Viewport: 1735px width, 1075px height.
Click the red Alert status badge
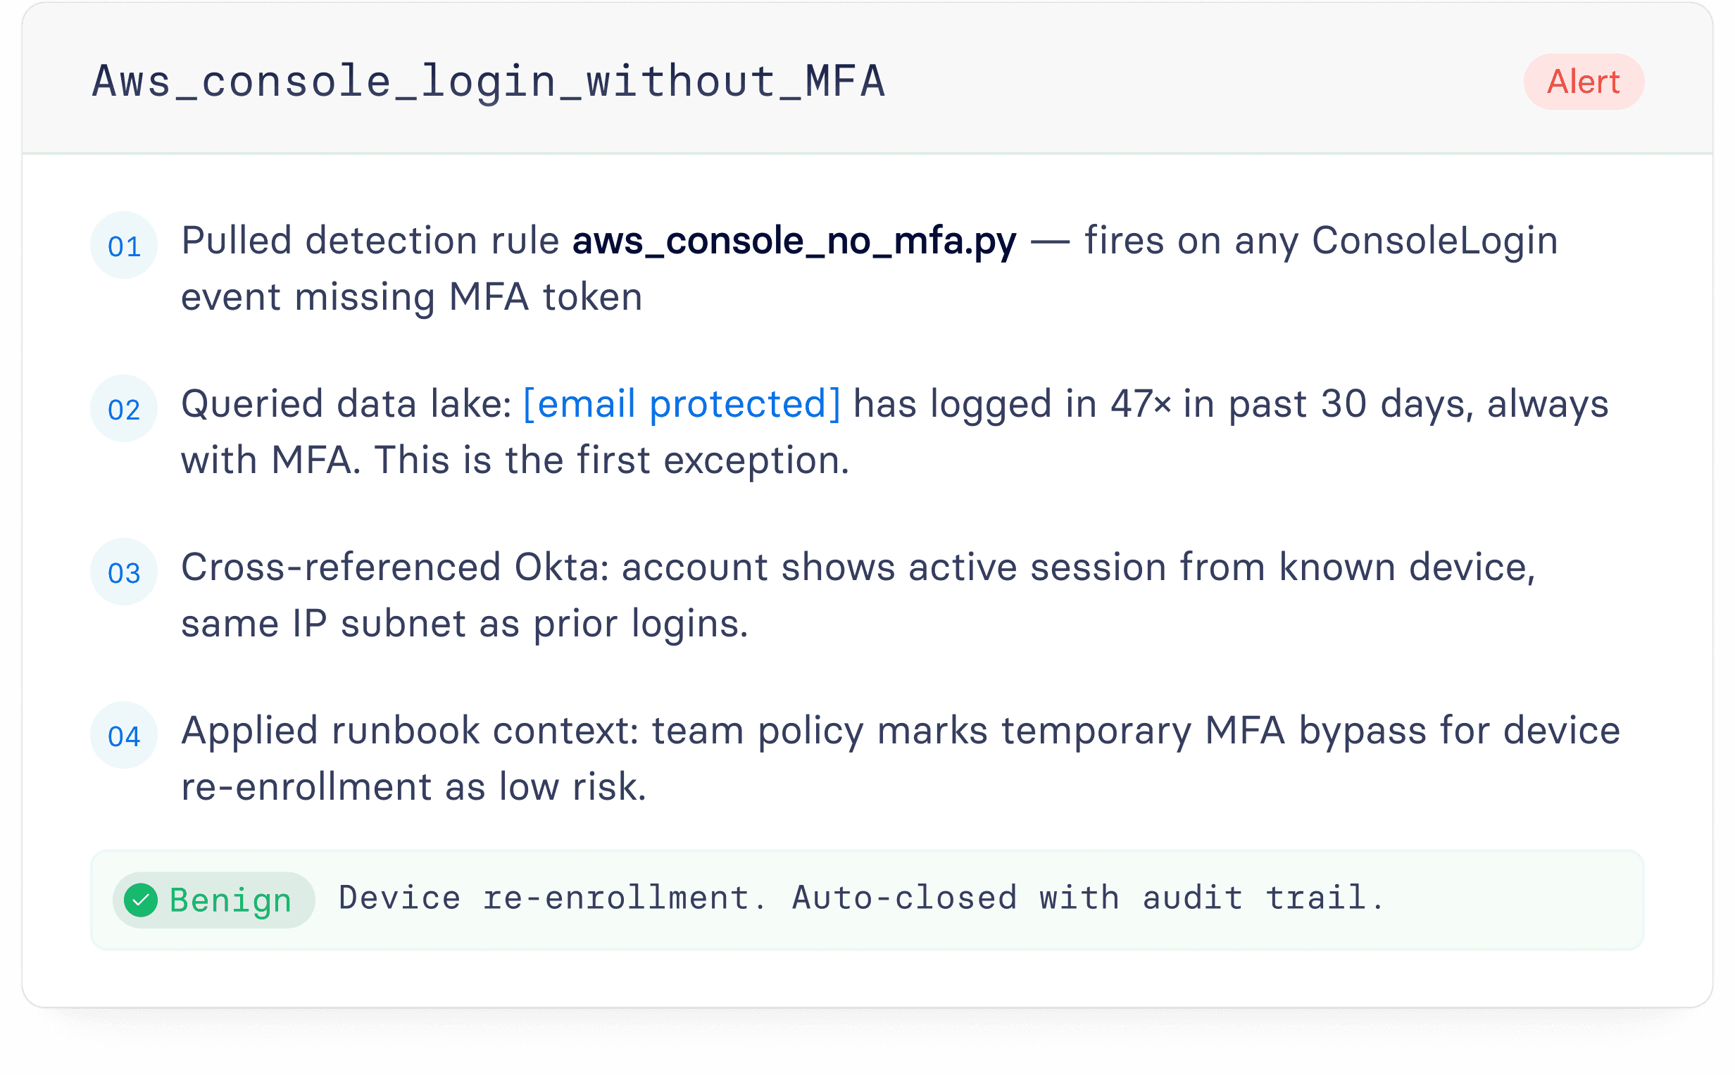tap(1584, 82)
